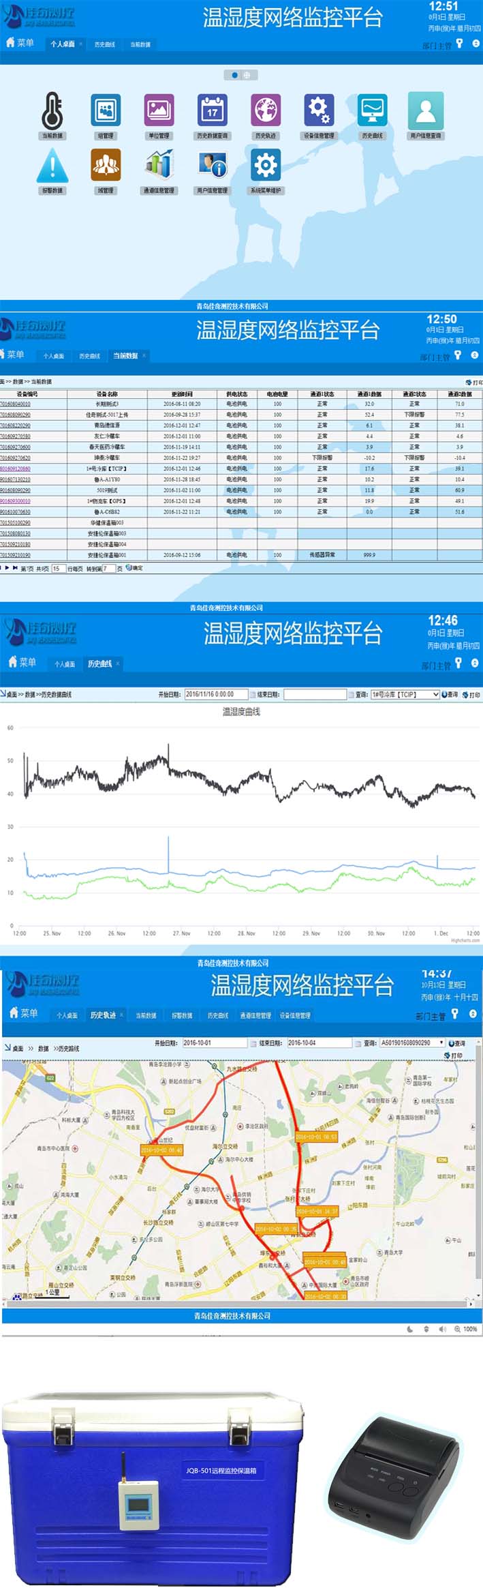Image resolution: width=483 pixels, height=1588 pixels.
Task: Click the map's horizontal scrollbar
Action: click(x=238, y=1303)
